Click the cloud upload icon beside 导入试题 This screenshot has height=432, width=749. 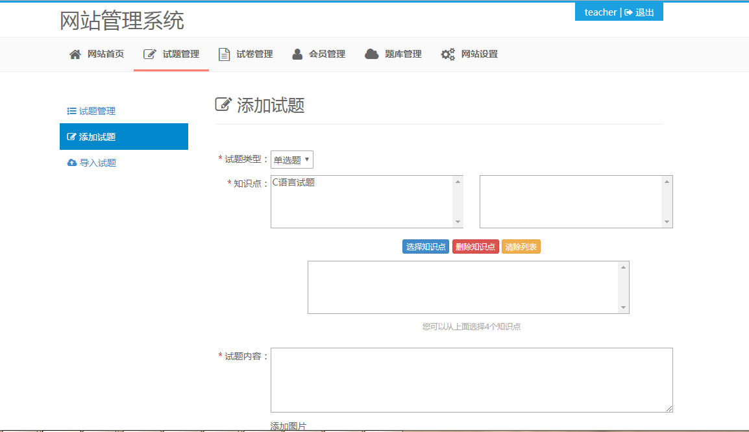71,163
